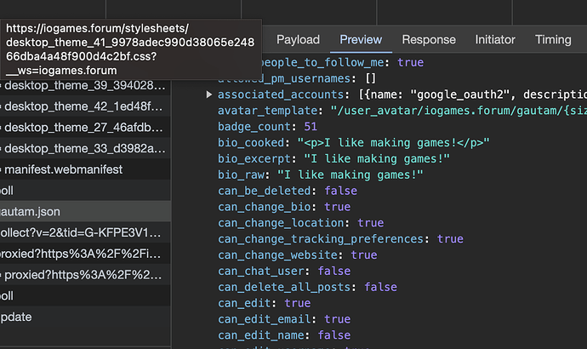
Task: Click the can_change_location property
Action: point(301,223)
